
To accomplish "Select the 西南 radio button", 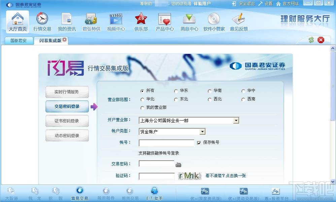I will click(x=243, y=99).
